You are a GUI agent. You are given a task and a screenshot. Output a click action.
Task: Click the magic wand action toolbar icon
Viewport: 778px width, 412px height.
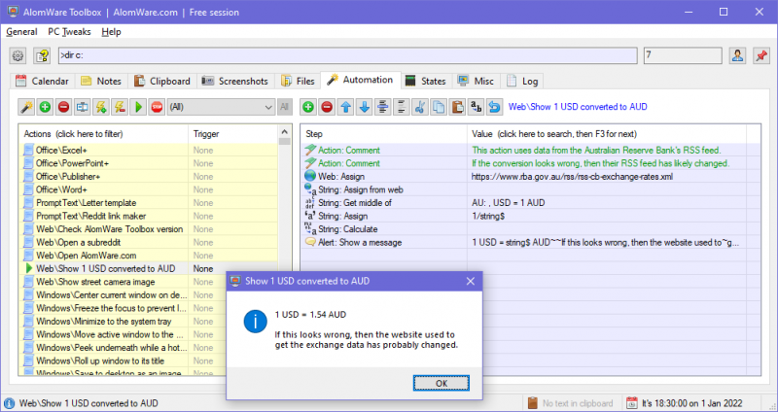click(26, 107)
